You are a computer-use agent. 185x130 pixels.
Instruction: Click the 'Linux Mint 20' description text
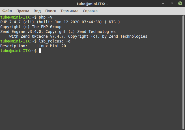(x=51, y=46)
